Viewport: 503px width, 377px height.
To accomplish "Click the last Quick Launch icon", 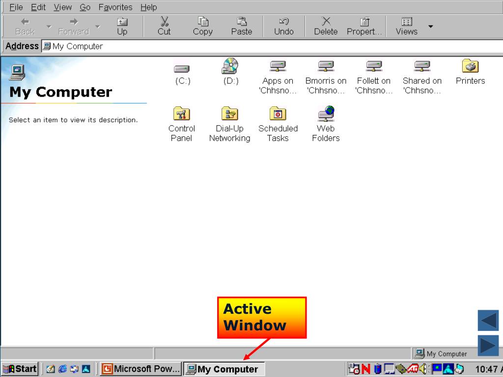I will [86, 369].
